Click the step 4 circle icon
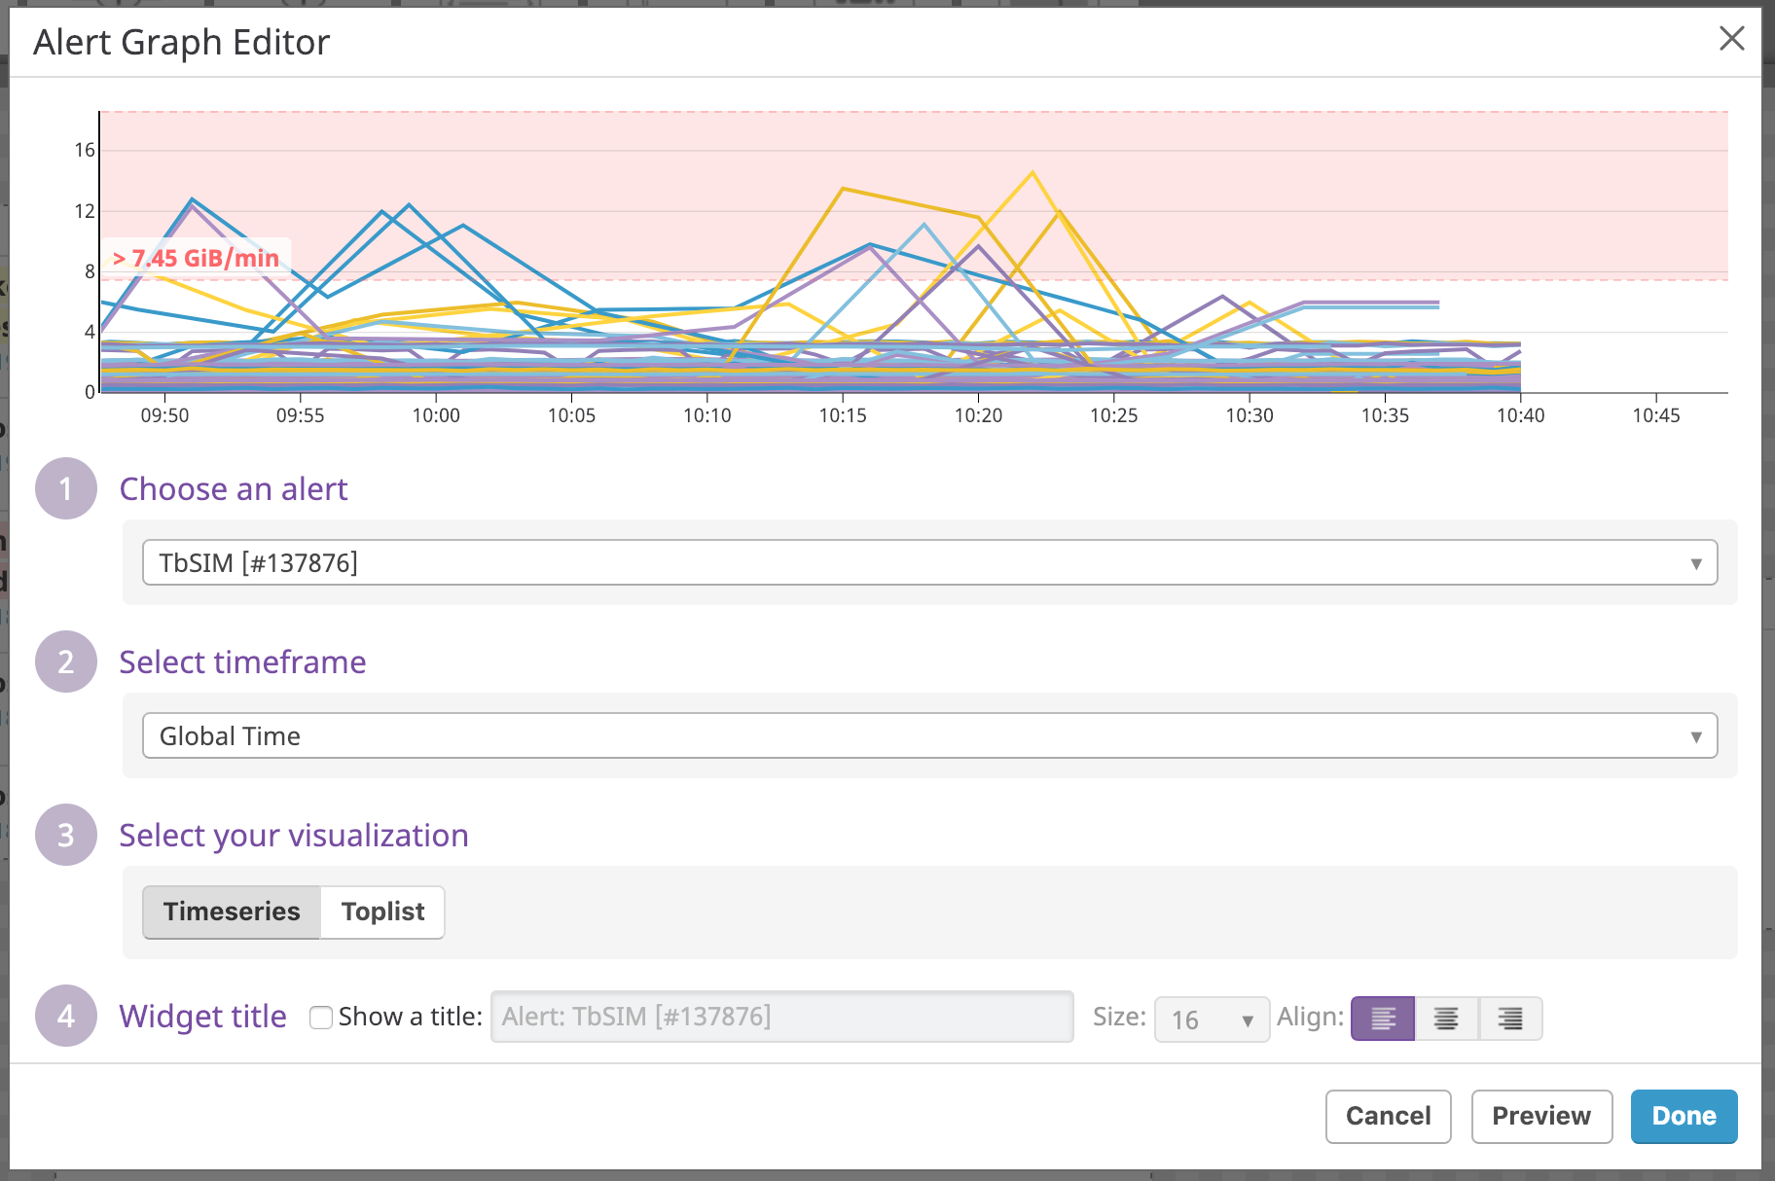 pyautogui.click(x=65, y=1016)
